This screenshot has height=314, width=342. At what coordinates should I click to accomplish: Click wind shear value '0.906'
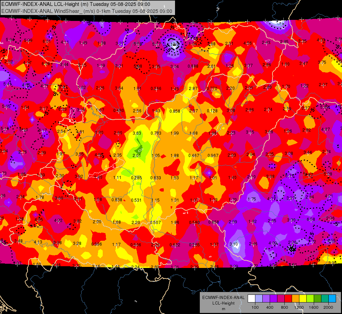pos(136,245)
